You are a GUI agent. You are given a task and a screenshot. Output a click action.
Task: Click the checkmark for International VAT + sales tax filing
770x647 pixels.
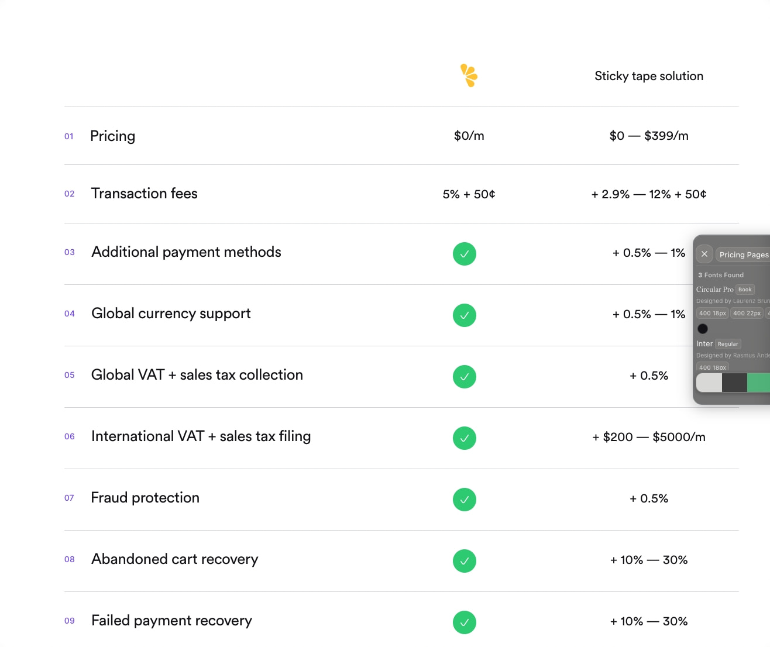465,438
